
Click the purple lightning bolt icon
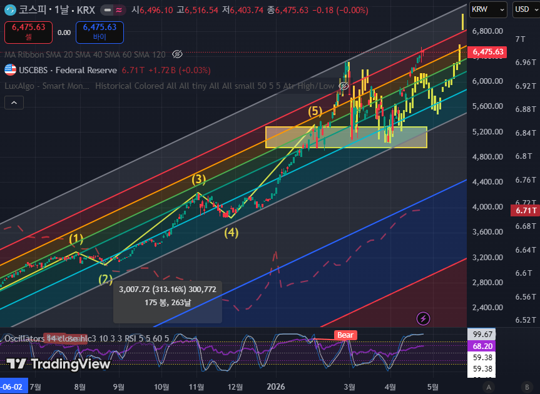coord(423,319)
